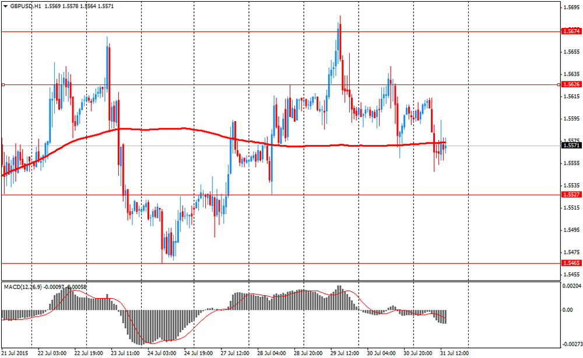The height and width of the screenshot is (358, 583).
Task: Select the 1.5674 red price label
Action: pos(571,31)
